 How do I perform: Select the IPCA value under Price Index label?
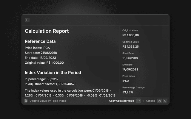(x=126, y=81)
